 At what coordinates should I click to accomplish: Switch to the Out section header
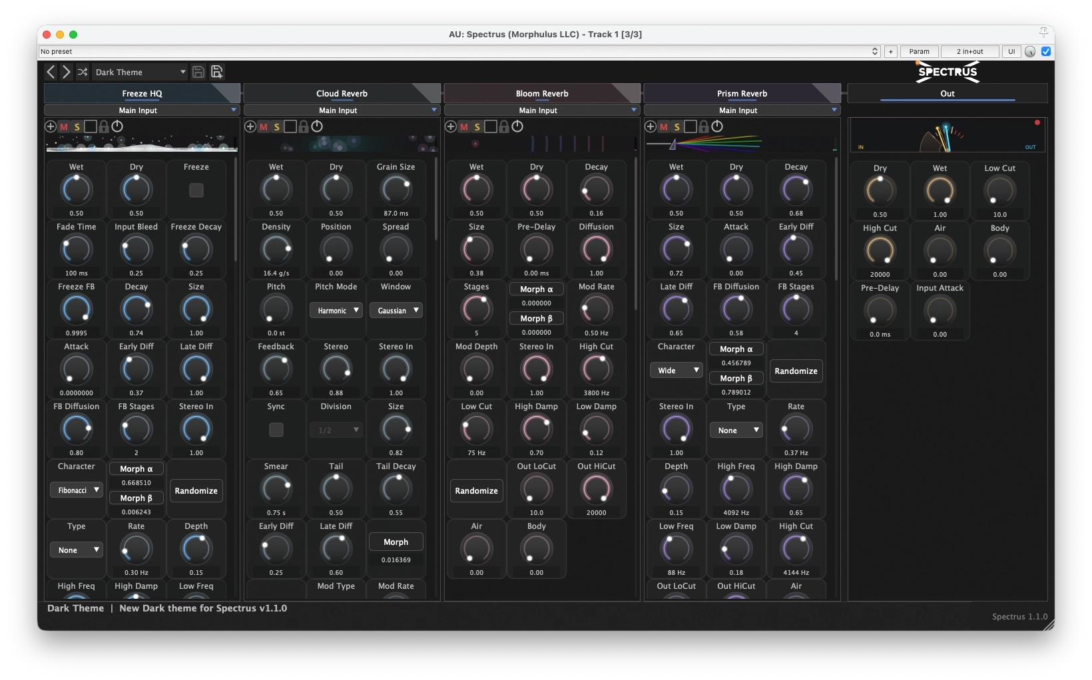point(946,93)
